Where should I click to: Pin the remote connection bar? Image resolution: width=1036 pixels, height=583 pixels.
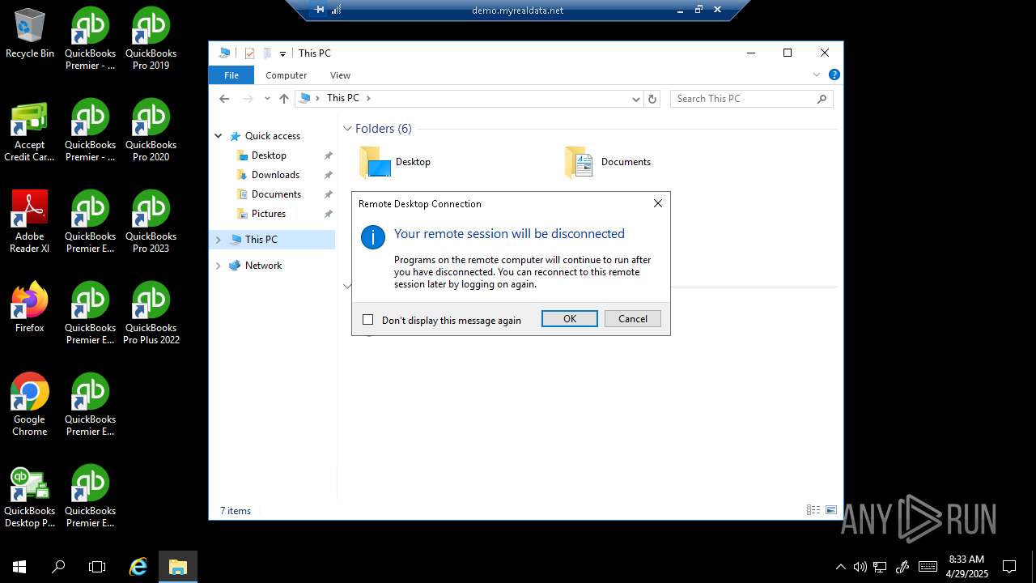(320, 10)
